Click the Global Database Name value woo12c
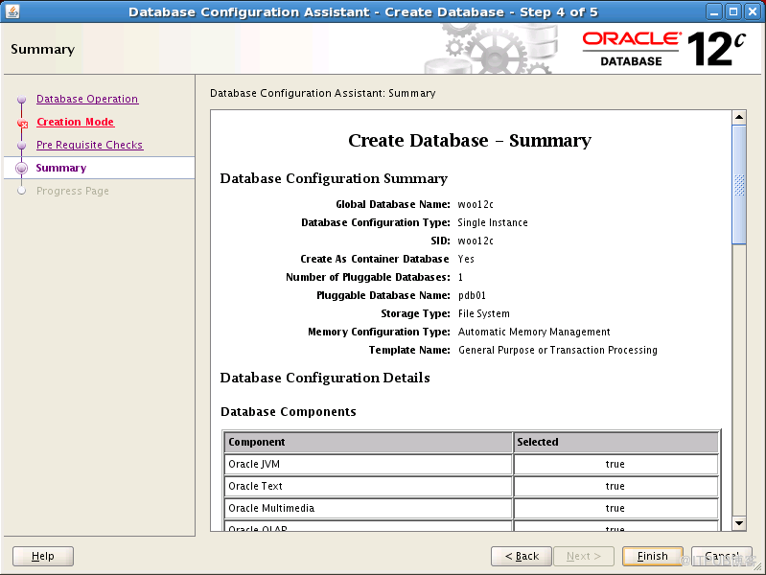Viewport: 766px width, 575px height. click(476, 204)
